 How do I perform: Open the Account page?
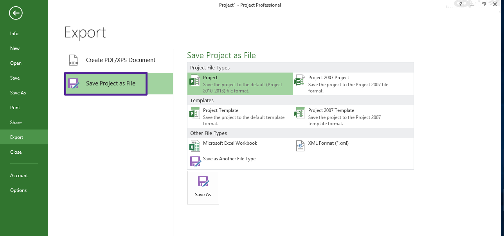click(19, 176)
